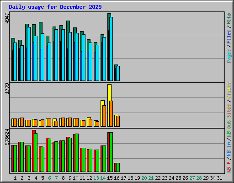Select weekend day 28 label
Screen dimensions: 234x183
pos(199,178)
